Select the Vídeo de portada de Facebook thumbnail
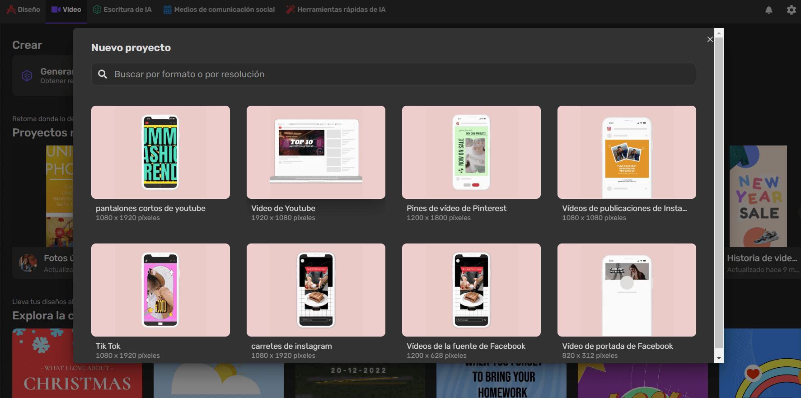This screenshot has width=801, height=398. click(627, 290)
